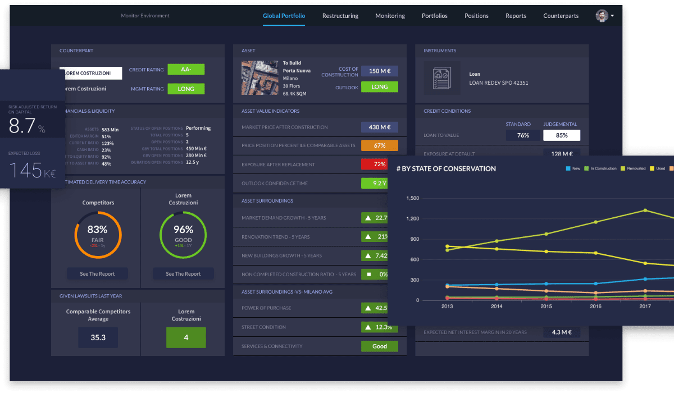This screenshot has height=393, width=674.
Task: Click the Lorem Costruzioni input field in Counterpart panel
Action: 90,73
